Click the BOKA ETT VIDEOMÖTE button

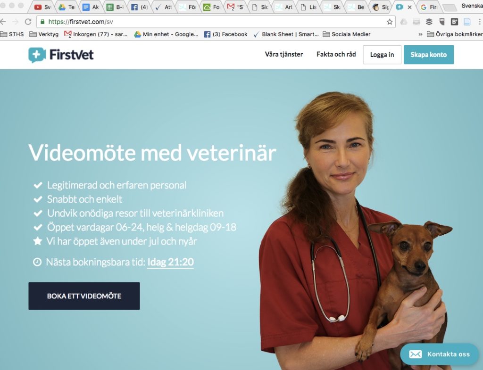pyautogui.click(x=84, y=296)
